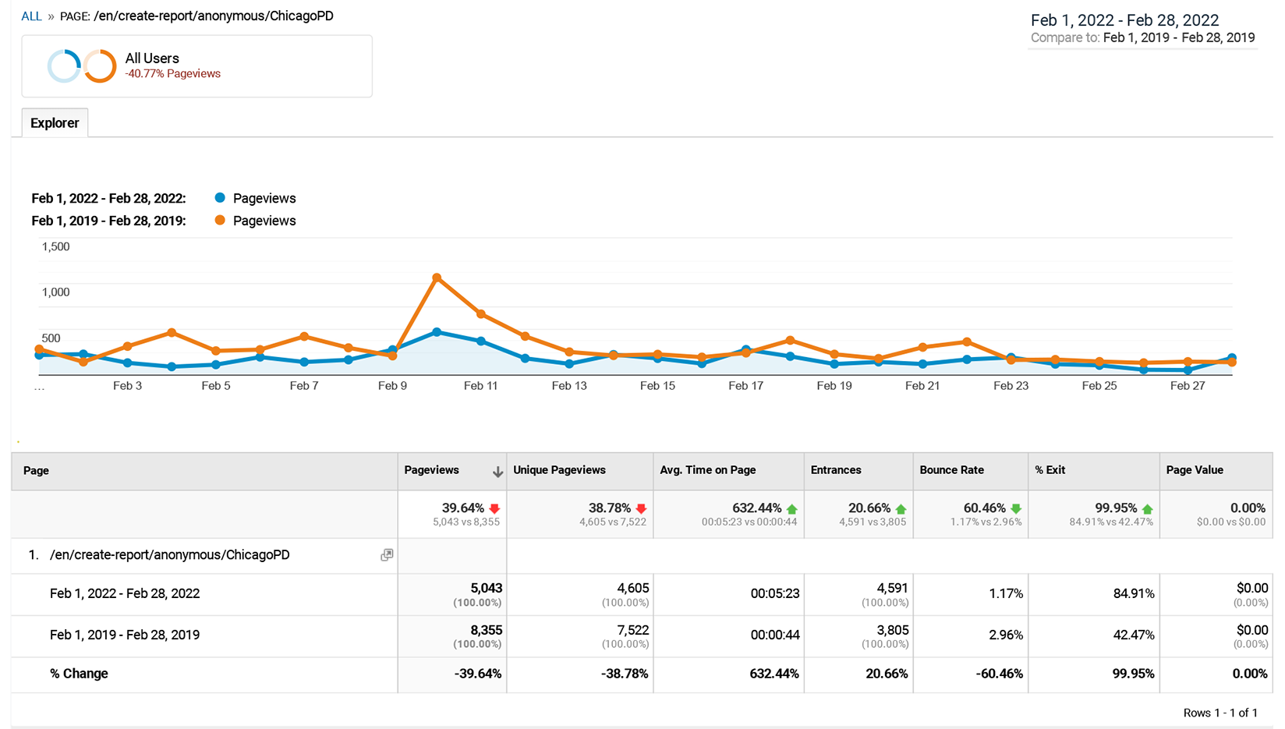Image resolution: width=1285 pixels, height=729 pixels.
Task: Click the orange segment donut icon
Action: pyautogui.click(x=100, y=66)
